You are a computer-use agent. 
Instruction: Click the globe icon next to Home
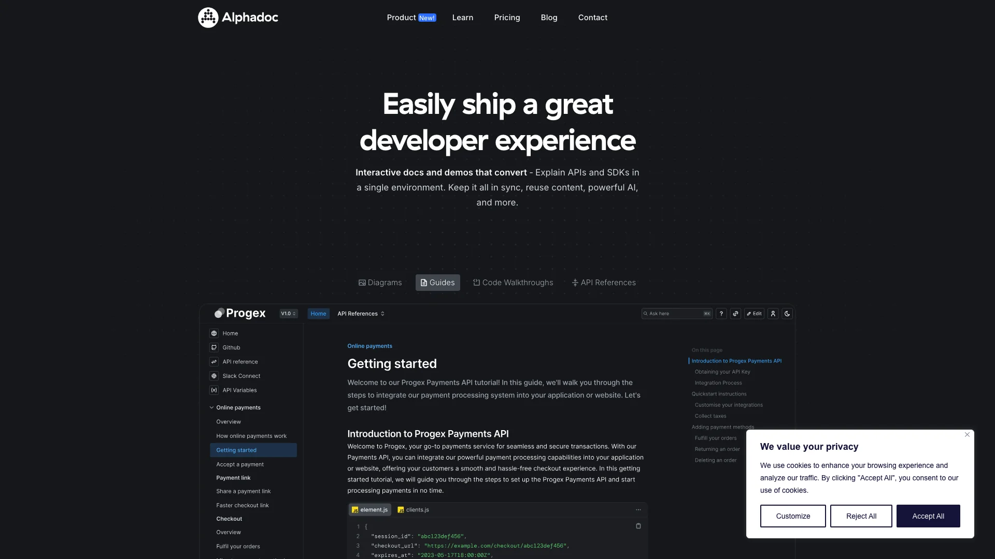coord(214,333)
